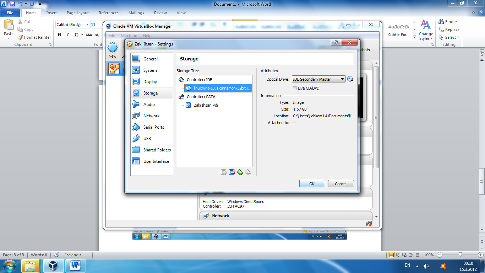The width and height of the screenshot is (485, 273).
Task: Open the Word File tab
Action: tap(10, 13)
